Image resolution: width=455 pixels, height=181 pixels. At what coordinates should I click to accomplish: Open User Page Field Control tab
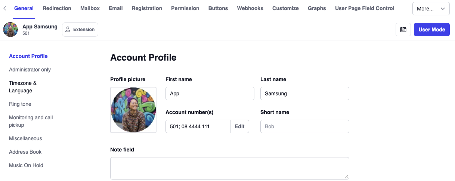pos(365,8)
